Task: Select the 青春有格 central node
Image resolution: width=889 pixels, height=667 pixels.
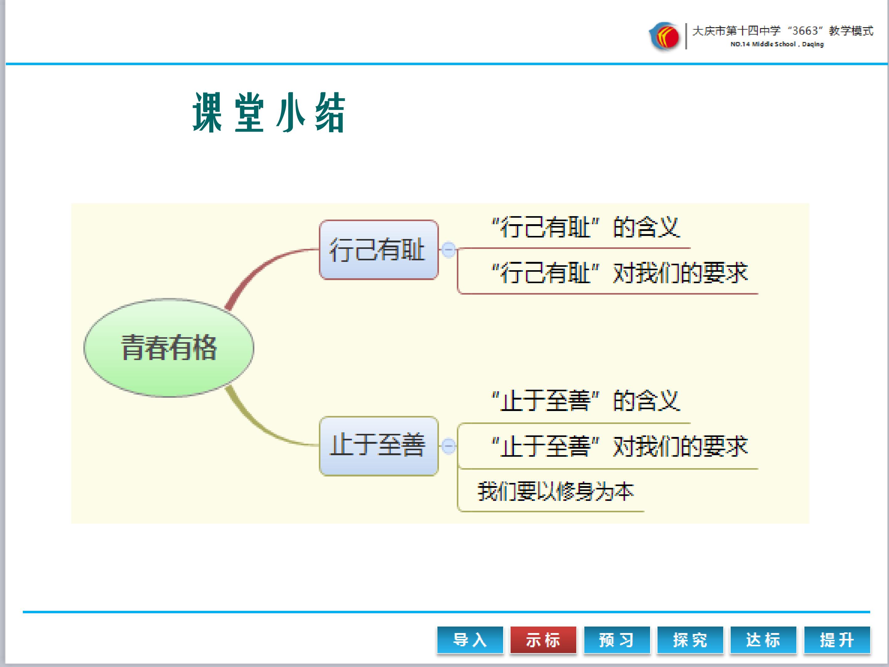Action: [x=169, y=348]
